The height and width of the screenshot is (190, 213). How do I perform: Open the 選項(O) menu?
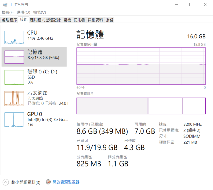pyautogui.click(x=23, y=13)
